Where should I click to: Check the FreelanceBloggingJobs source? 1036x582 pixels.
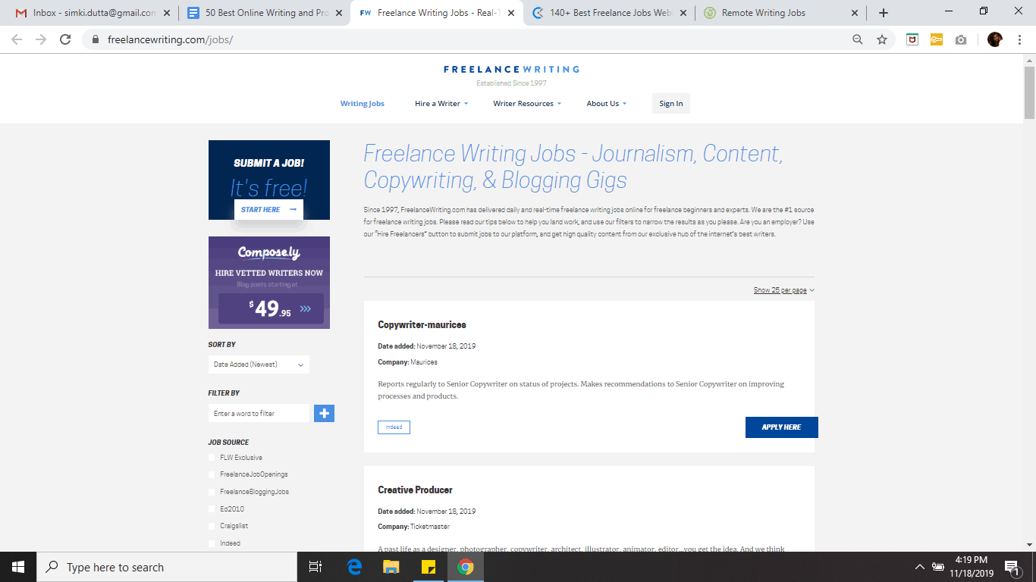click(x=212, y=492)
